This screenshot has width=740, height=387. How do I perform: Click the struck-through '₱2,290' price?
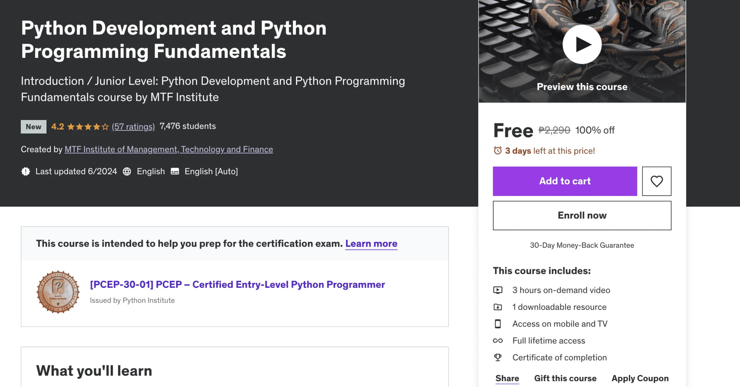554,130
